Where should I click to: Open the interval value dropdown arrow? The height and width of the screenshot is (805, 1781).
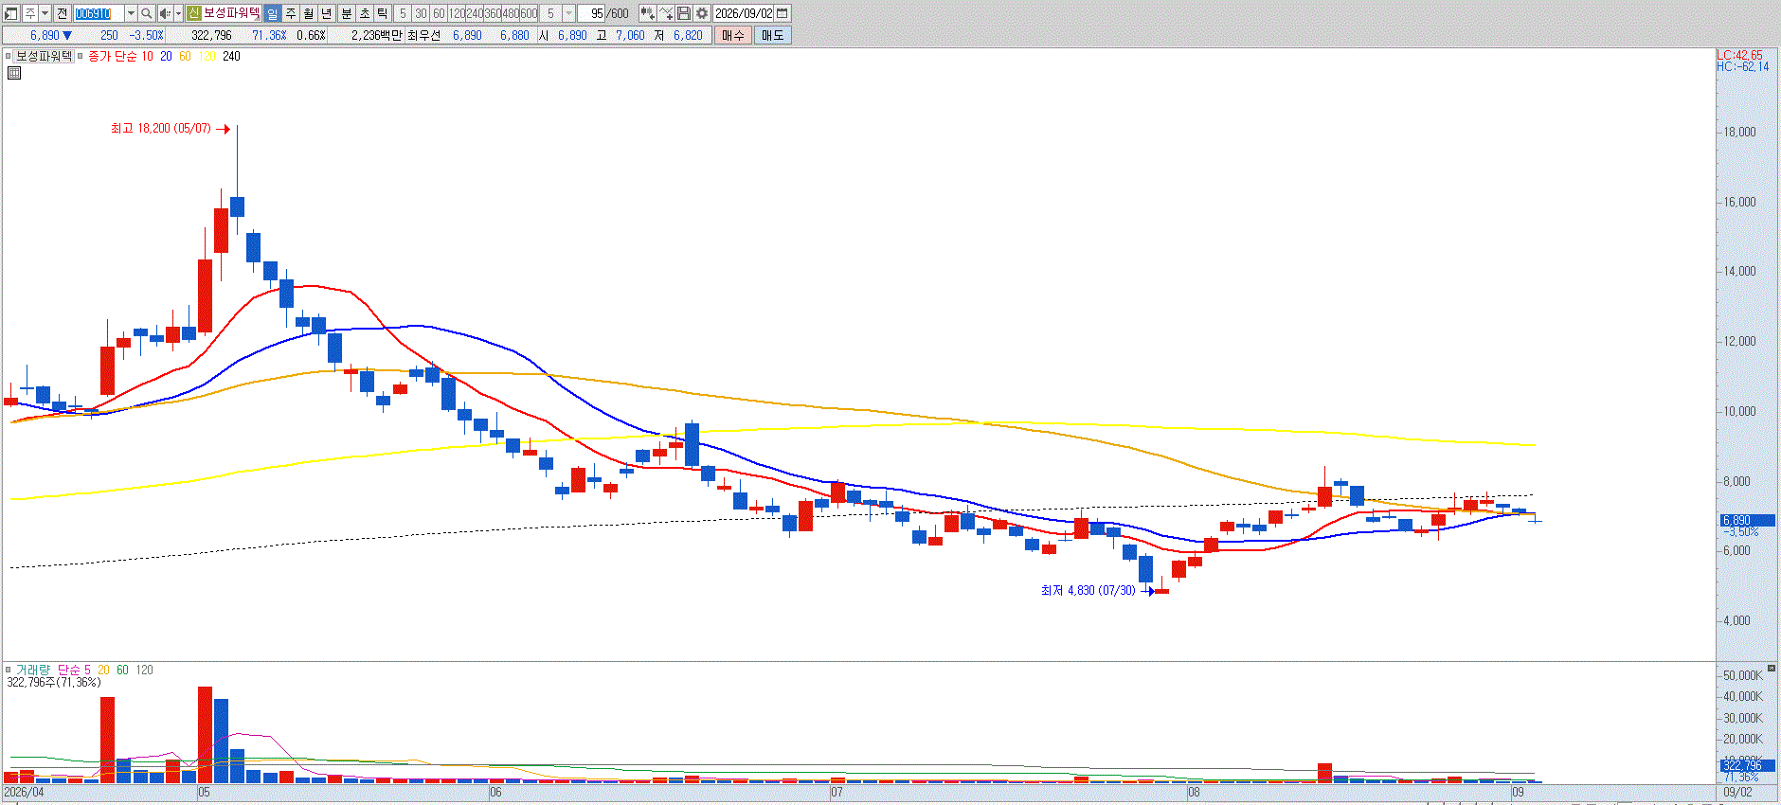pos(568,13)
